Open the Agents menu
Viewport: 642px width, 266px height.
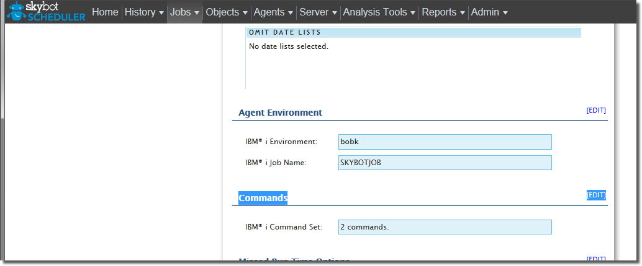pyautogui.click(x=273, y=12)
